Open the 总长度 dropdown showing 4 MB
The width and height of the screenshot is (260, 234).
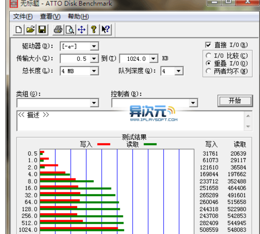94,71
